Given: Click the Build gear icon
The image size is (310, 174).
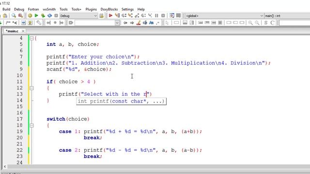Looking at the screenshot, I should tap(30, 16).
